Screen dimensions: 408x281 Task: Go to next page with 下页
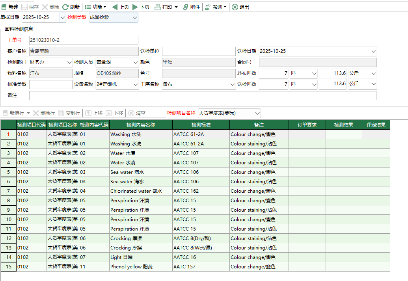click(135, 7)
